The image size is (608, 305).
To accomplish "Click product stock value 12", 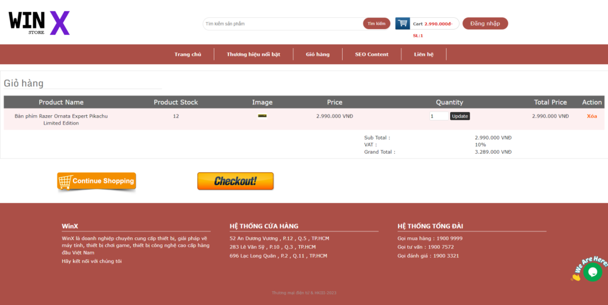I will 176,116.
